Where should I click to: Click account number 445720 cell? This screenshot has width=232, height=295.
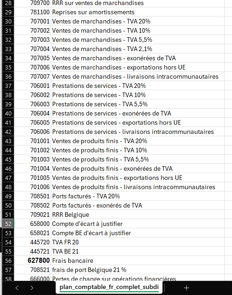coord(32,243)
